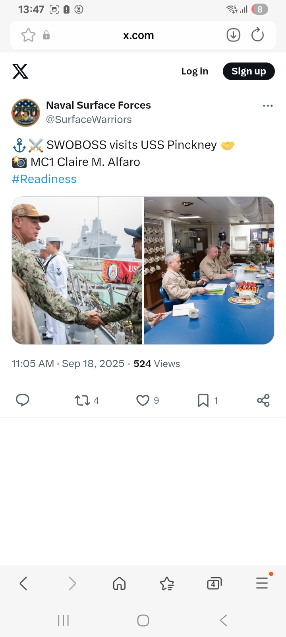Repost the tweet via the retweet icon
Image resolution: width=286 pixels, height=637 pixels.
tap(82, 400)
